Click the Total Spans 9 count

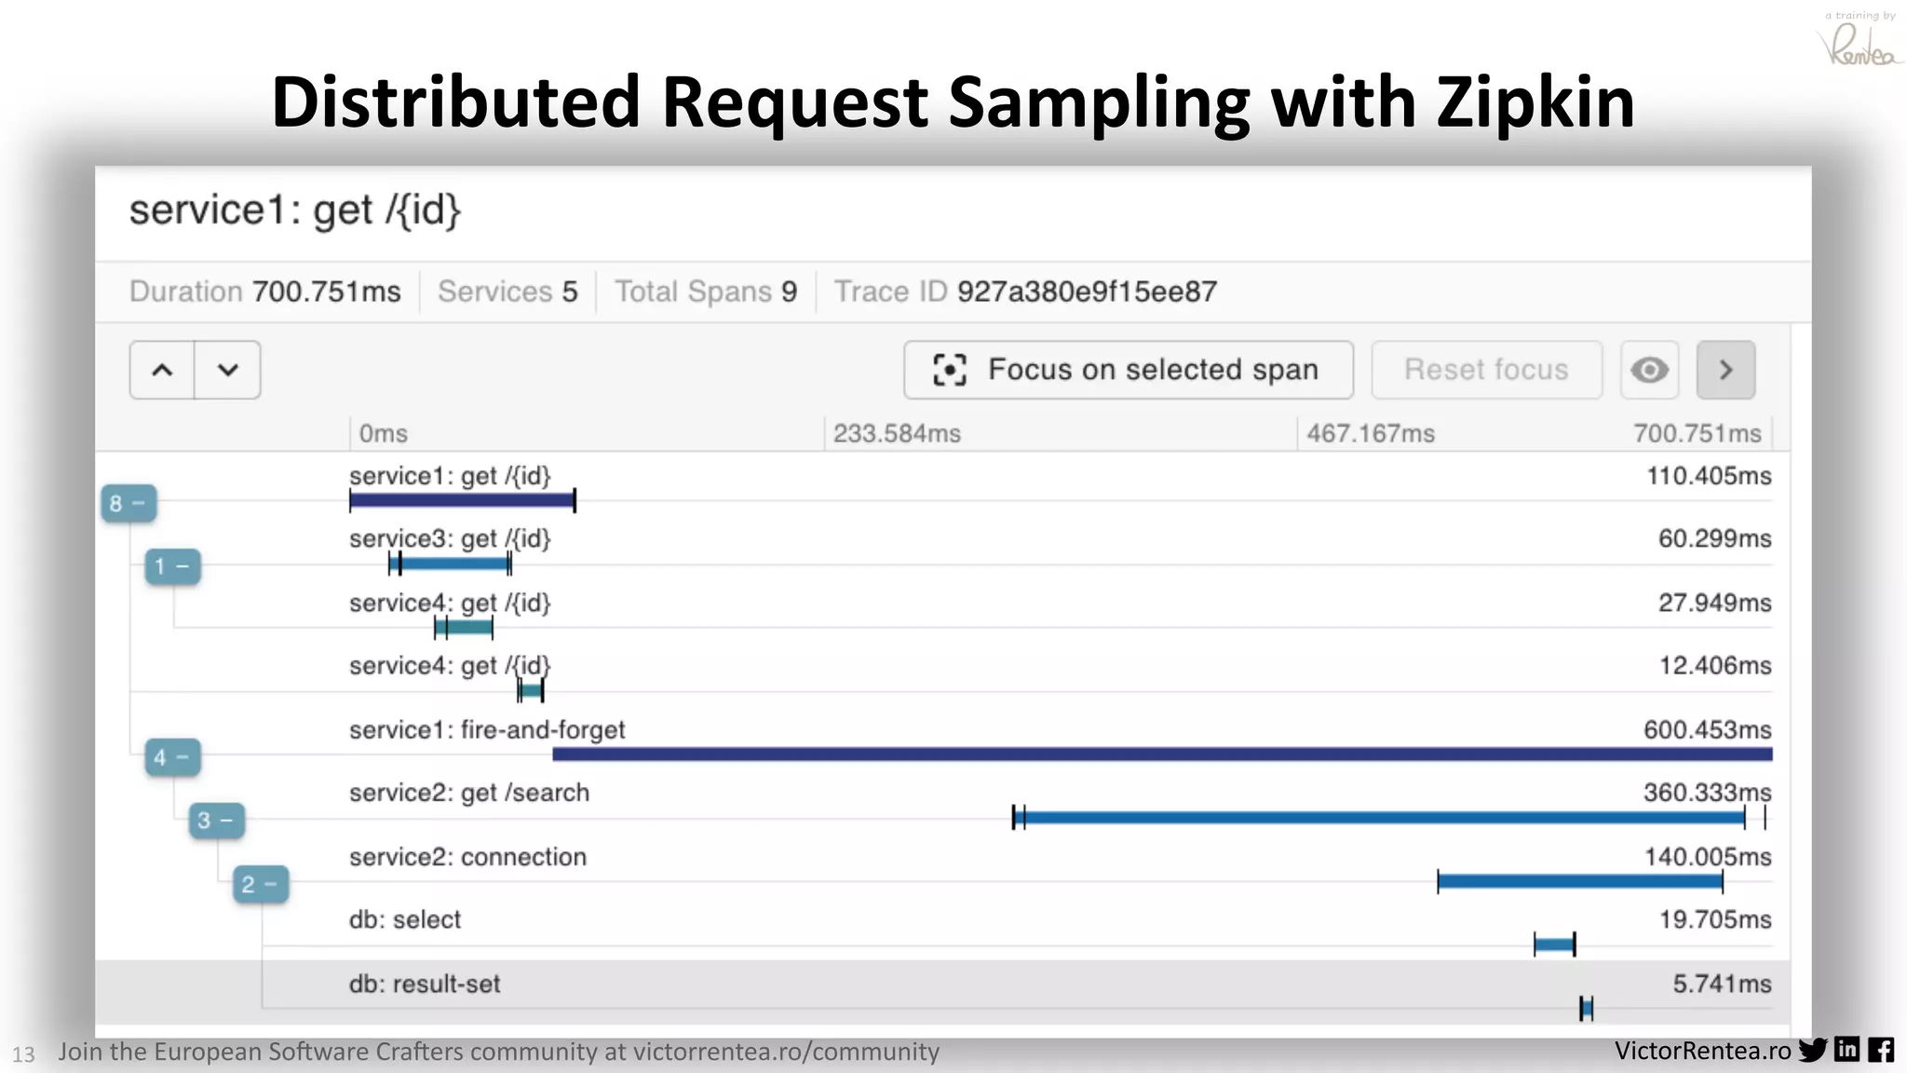[790, 292]
